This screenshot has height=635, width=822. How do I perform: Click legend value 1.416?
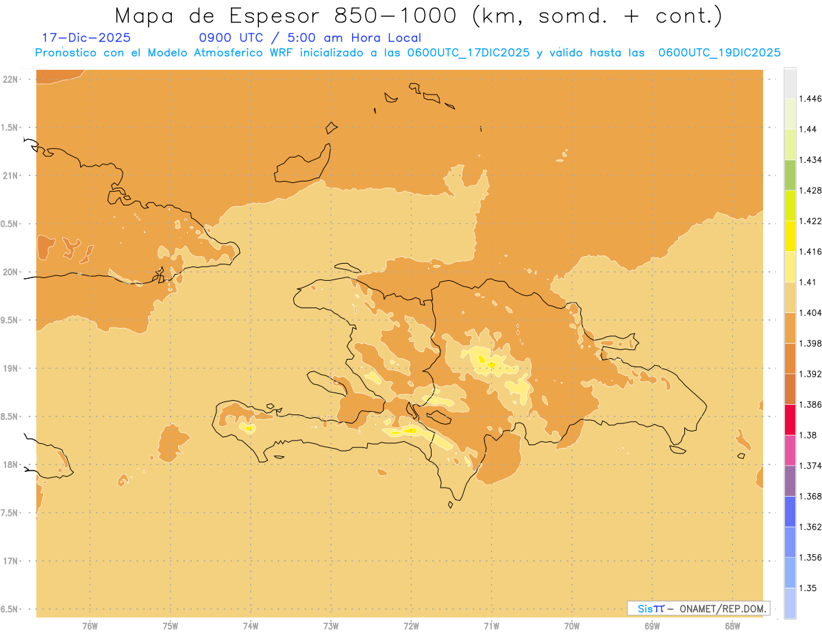(x=810, y=251)
